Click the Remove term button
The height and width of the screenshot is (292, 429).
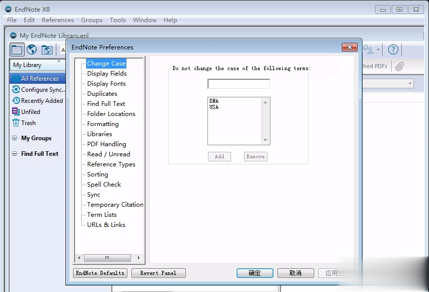coord(256,156)
